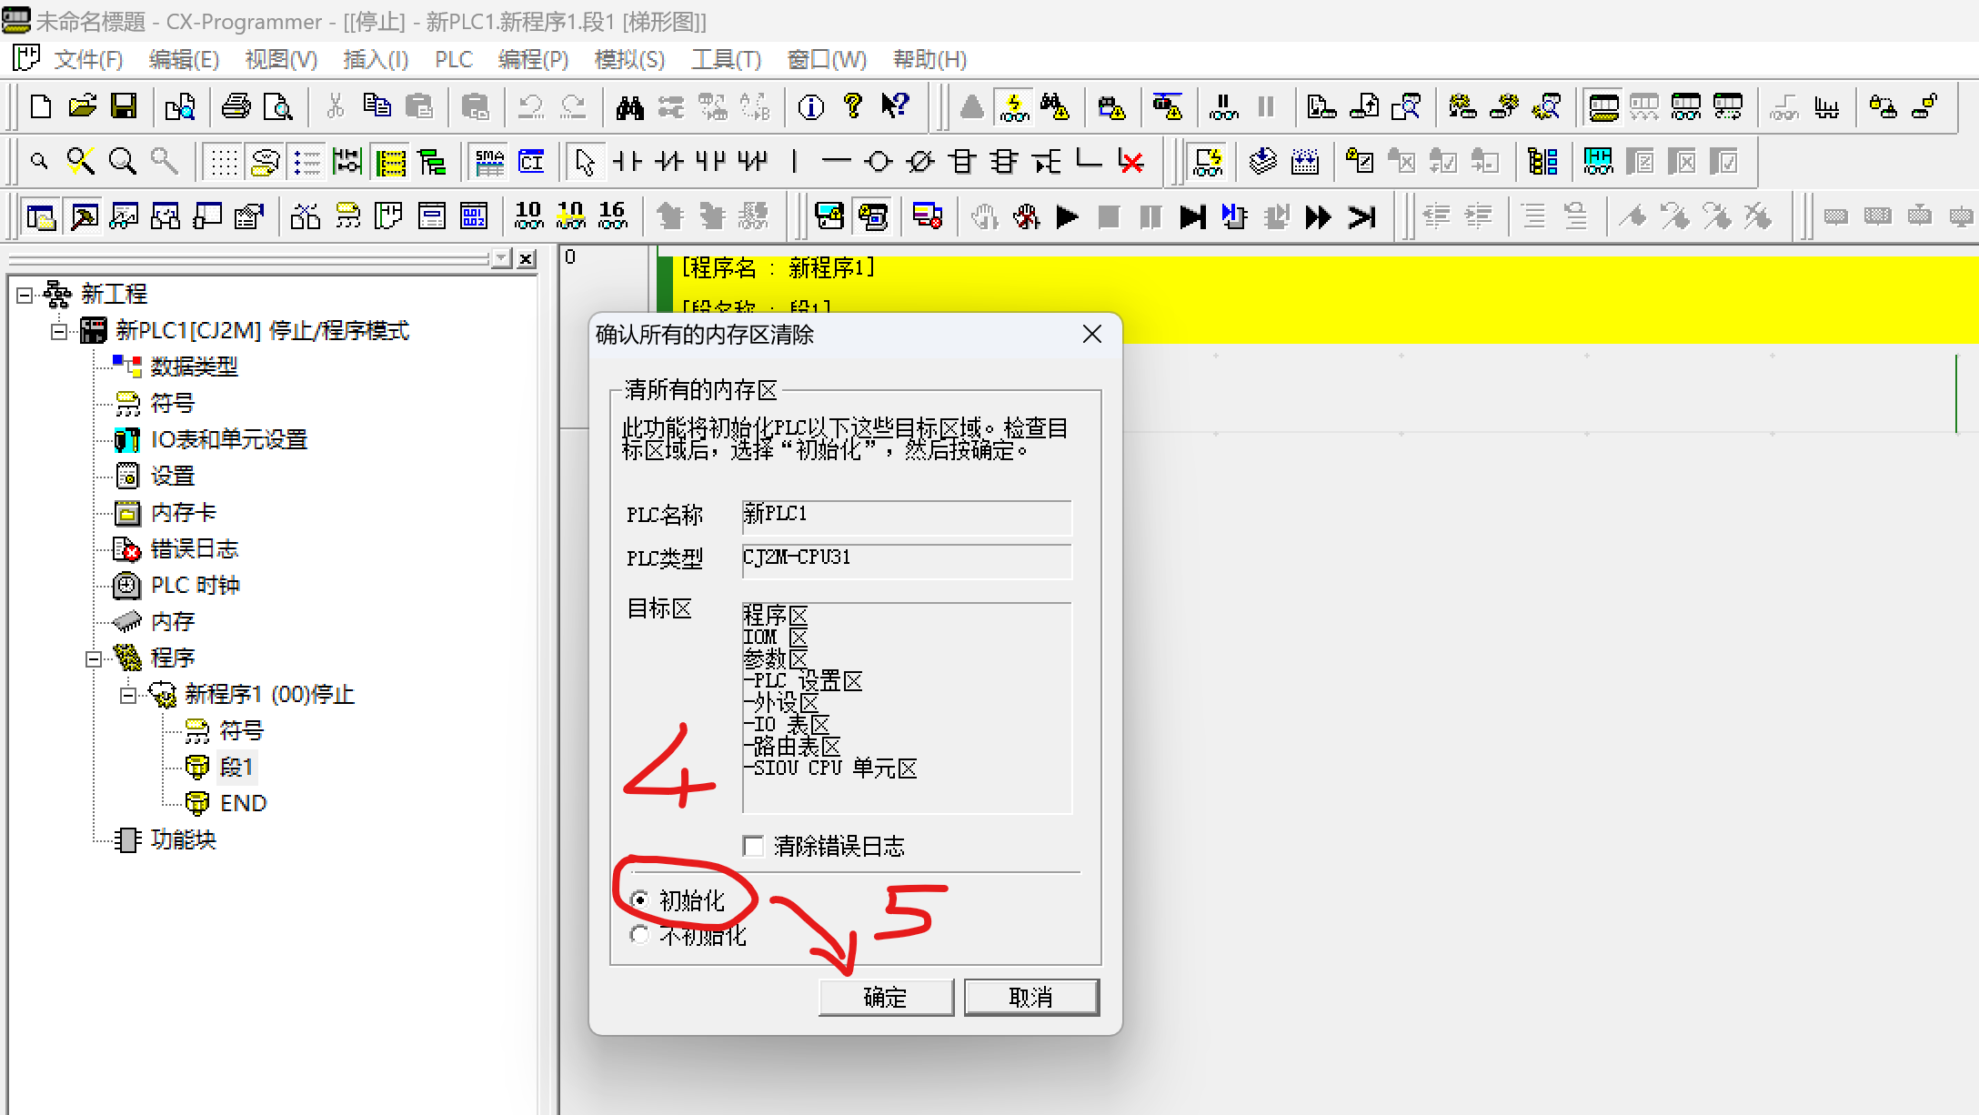The height and width of the screenshot is (1115, 1979).
Task: Click the open folder icon
Action: click(x=82, y=106)
